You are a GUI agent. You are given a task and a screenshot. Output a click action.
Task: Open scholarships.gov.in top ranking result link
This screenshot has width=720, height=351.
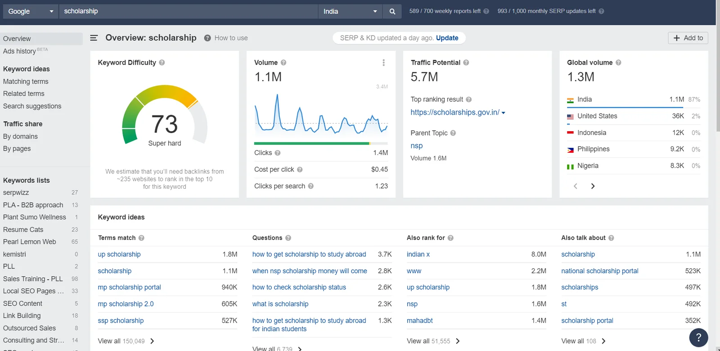pyautogui.click(x=455, y=112)
